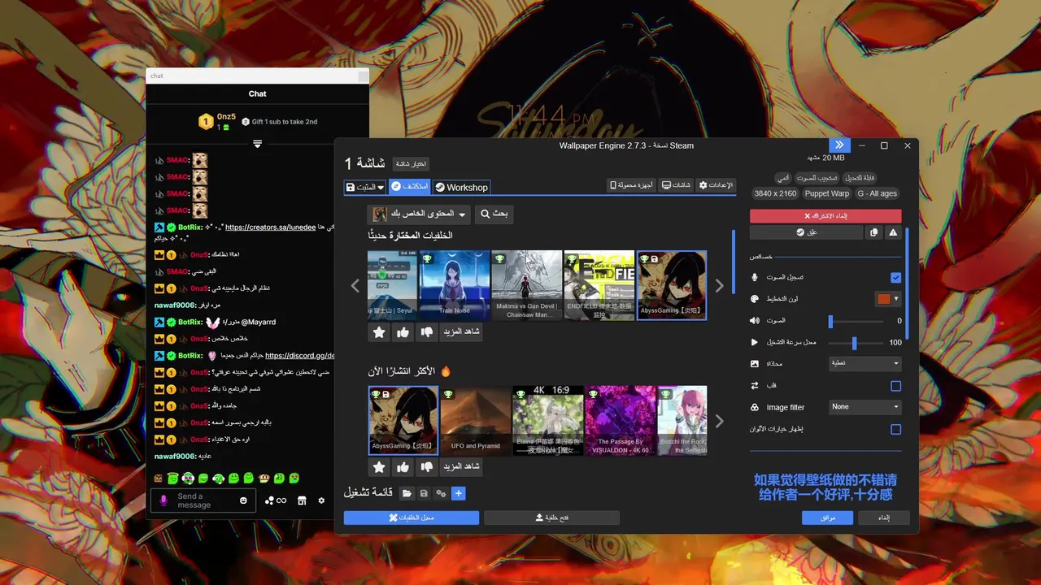Click the copy icon next to comment button

(873, 232)
